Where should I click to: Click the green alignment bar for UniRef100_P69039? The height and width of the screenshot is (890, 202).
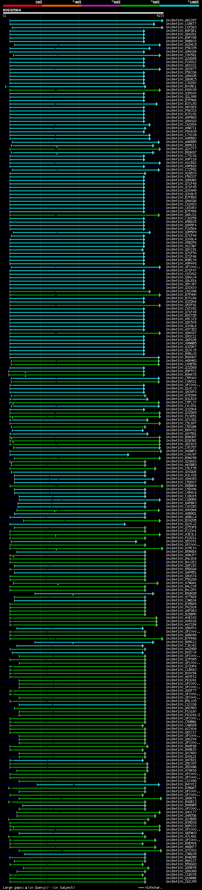(x=85, y=90)
